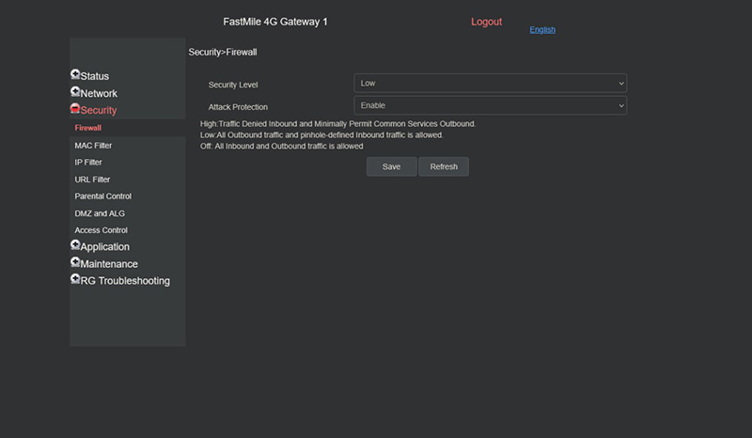Change language via English link
The height and width of the screenshot is (438, 752).
[x=542, y=30]
